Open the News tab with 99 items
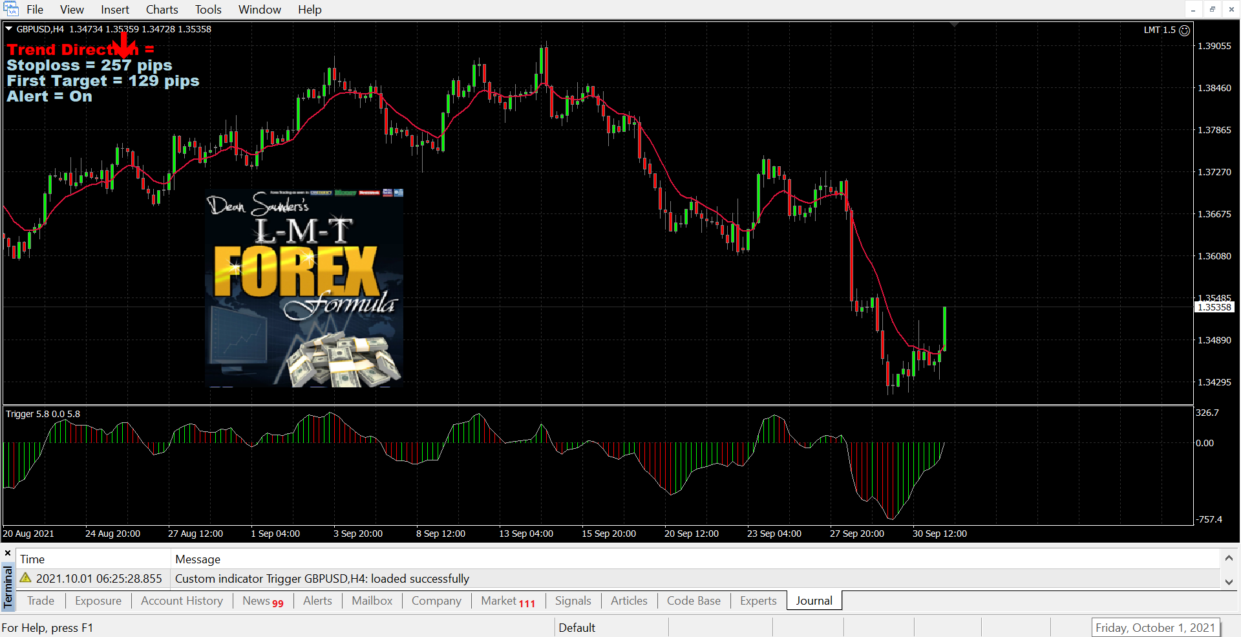1241x637 pixels. (x=262, y=601)
